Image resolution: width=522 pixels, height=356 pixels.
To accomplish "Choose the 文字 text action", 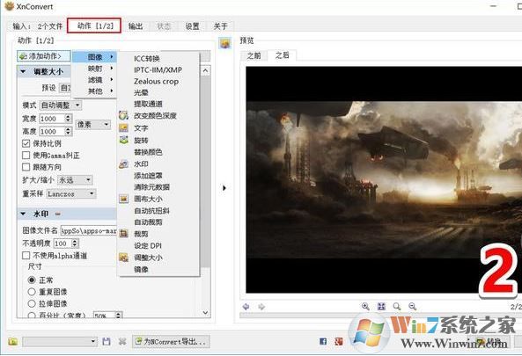I will pyautogui.click(x=141, y=128).
